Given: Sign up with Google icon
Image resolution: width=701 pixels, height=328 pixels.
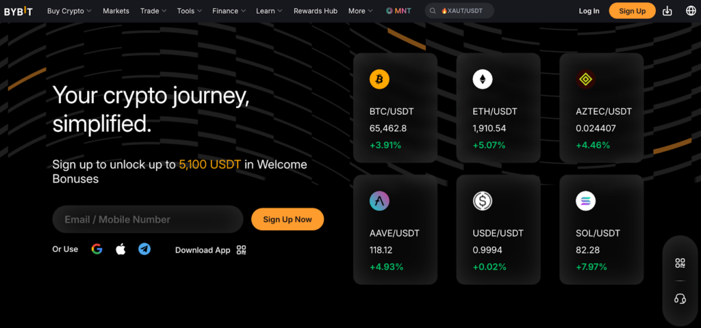Looking at the screenshot, I should (x=97, y=249).
